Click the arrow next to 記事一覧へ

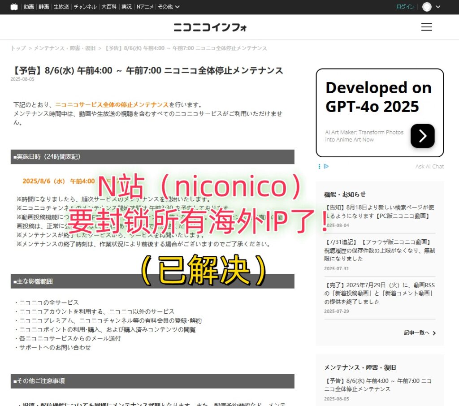pos(434,333)
